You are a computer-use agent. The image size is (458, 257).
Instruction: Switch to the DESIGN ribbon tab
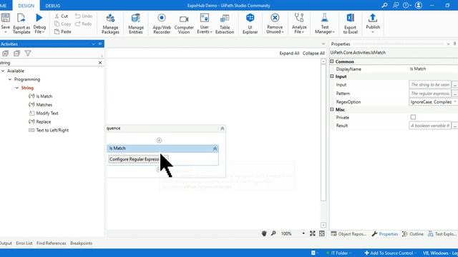coord(26,6)
